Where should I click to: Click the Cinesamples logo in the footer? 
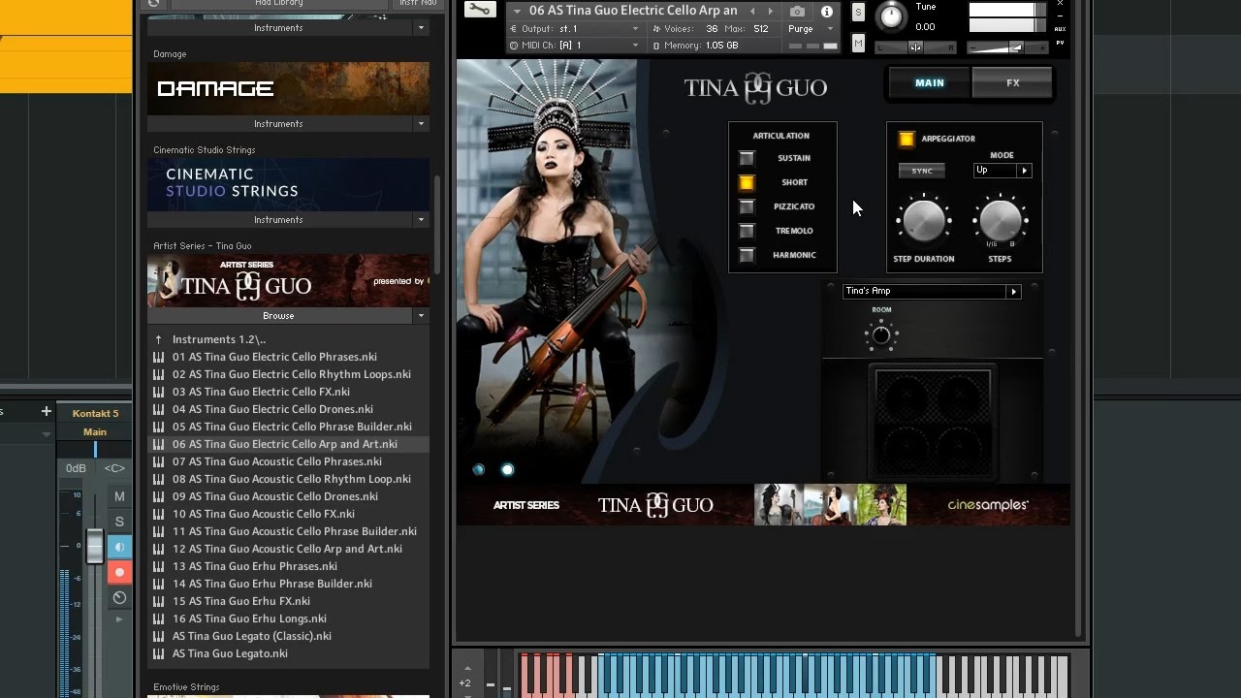[988, 505]
